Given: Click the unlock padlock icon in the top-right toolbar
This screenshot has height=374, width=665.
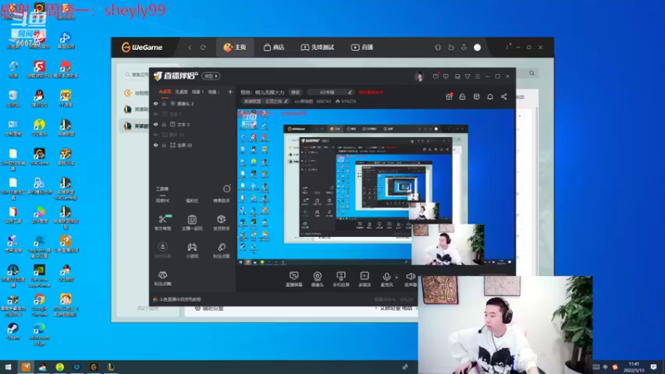Looking at the screenshot, I should point(462,96).
